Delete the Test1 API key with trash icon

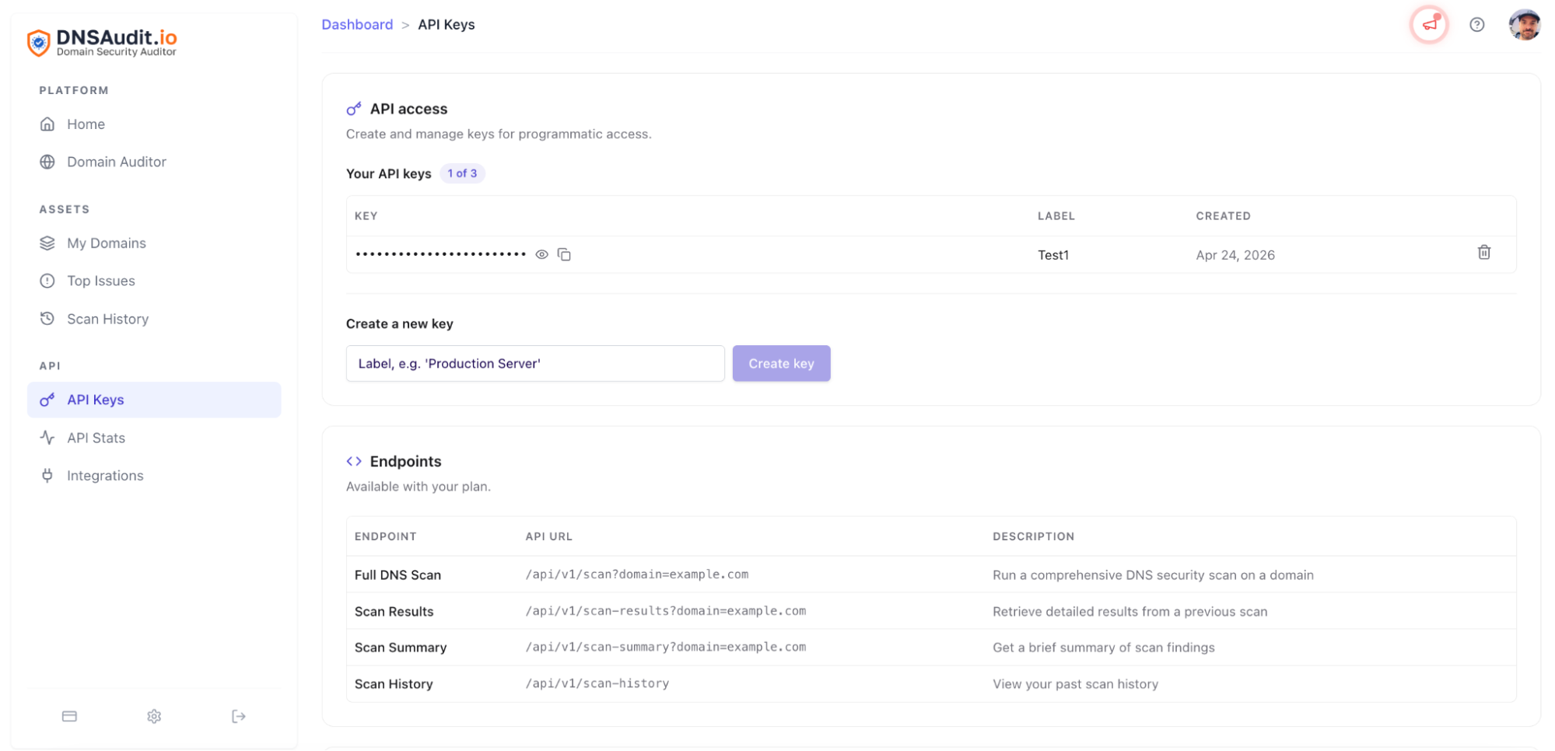[x=1483, y=253]
